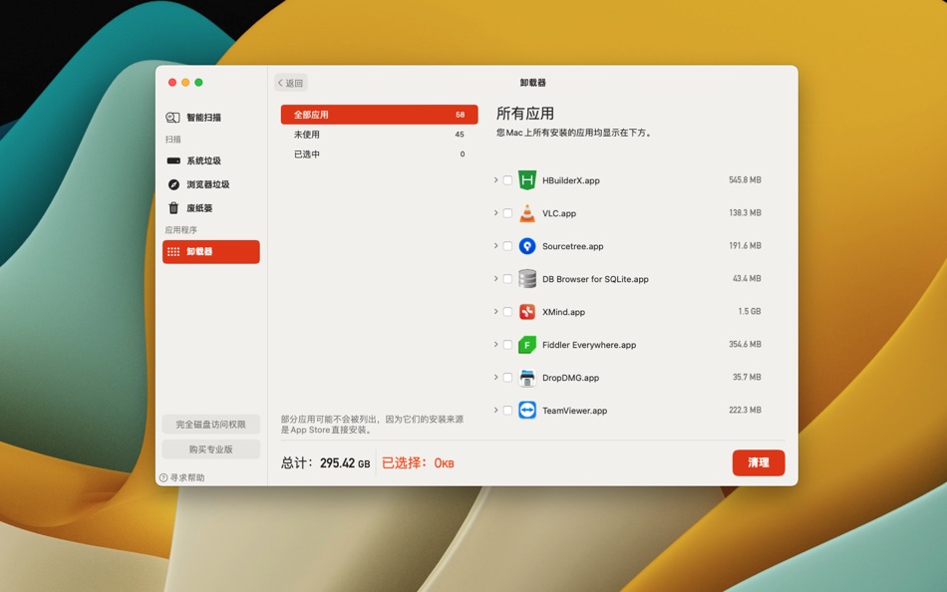
Task: Expand the Sourcetree.app chevron
Action: click(495, 246)
